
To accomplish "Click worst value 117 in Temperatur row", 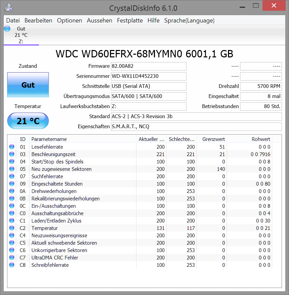I will click(x=191, y=228).
